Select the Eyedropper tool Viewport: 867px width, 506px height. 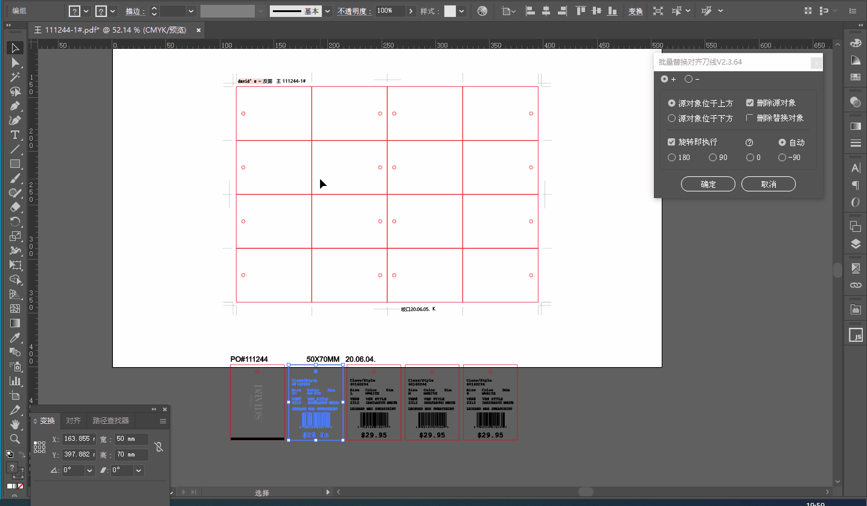(x=16, y=338)
